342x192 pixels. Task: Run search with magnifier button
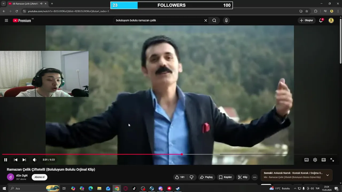pos(214,21)
